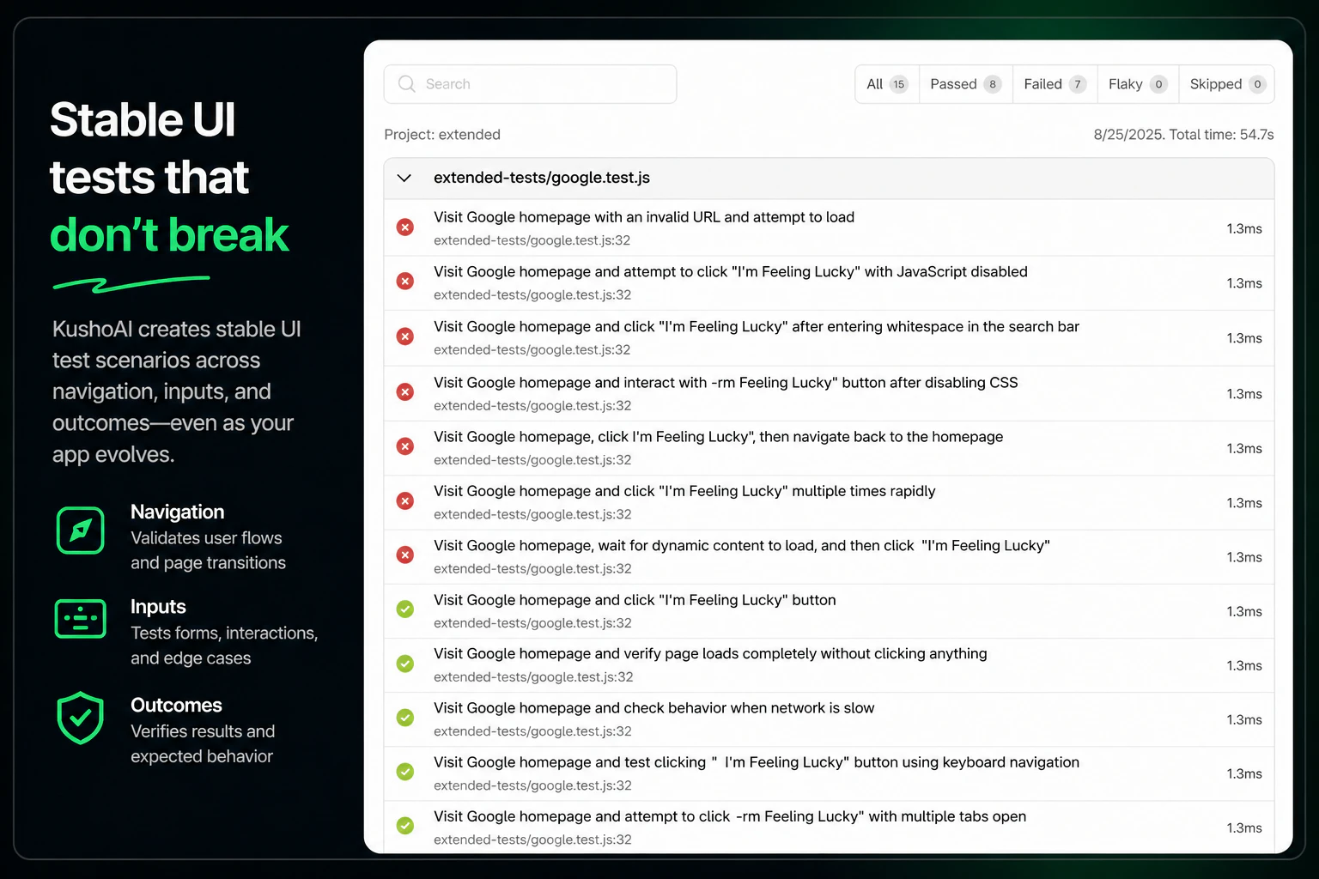Focus the Search tests input field

tap(531, 84)
